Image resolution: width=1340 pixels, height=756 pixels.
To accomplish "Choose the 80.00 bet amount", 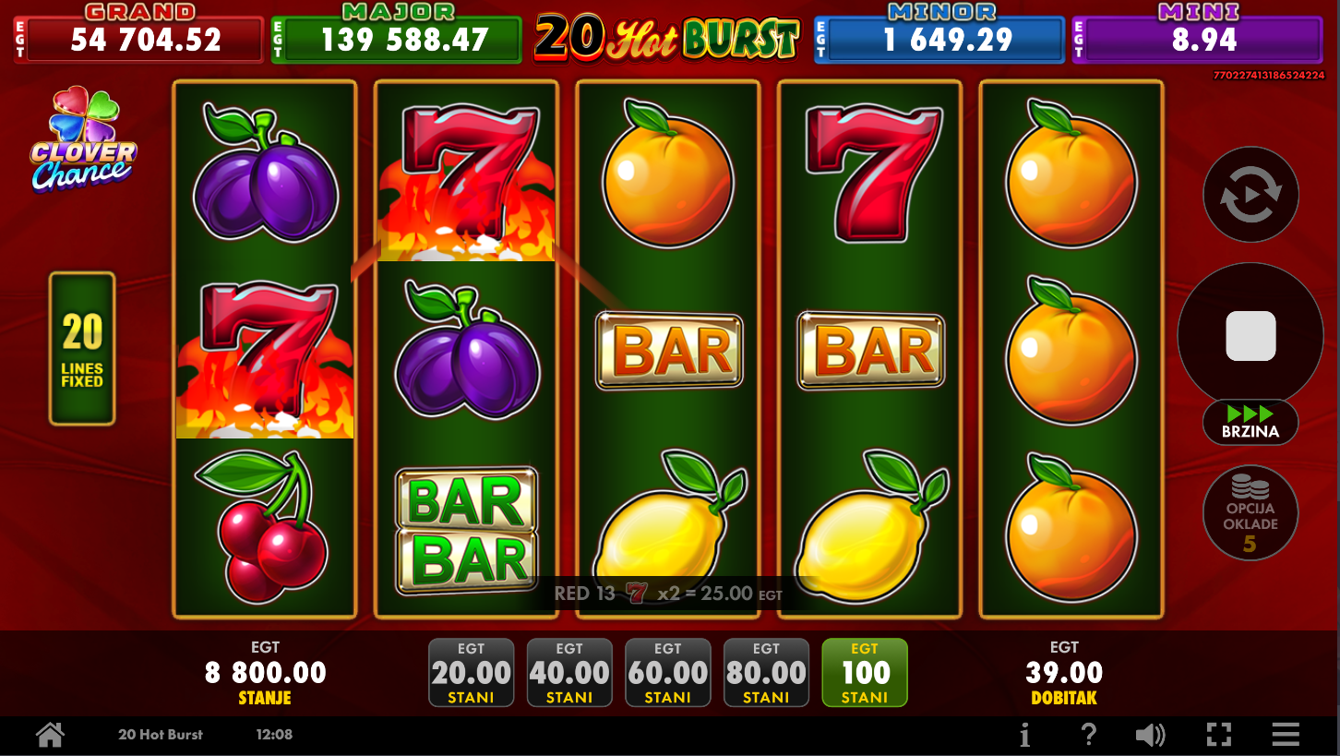I will tap(766, 673).
